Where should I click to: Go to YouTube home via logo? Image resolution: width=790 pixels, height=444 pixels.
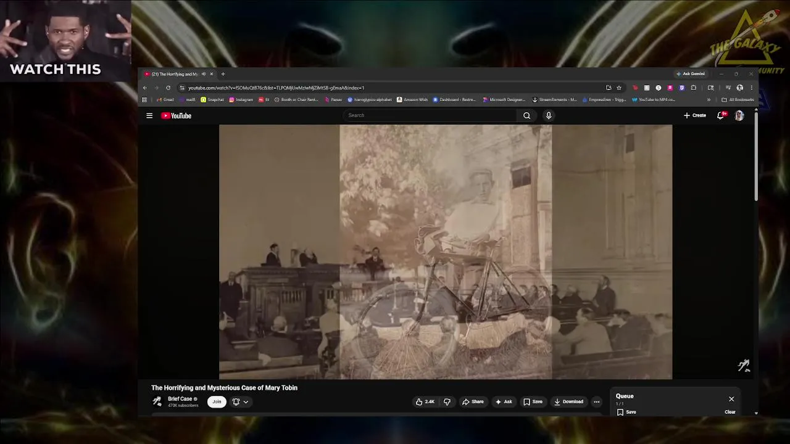(x=177, y=115)
